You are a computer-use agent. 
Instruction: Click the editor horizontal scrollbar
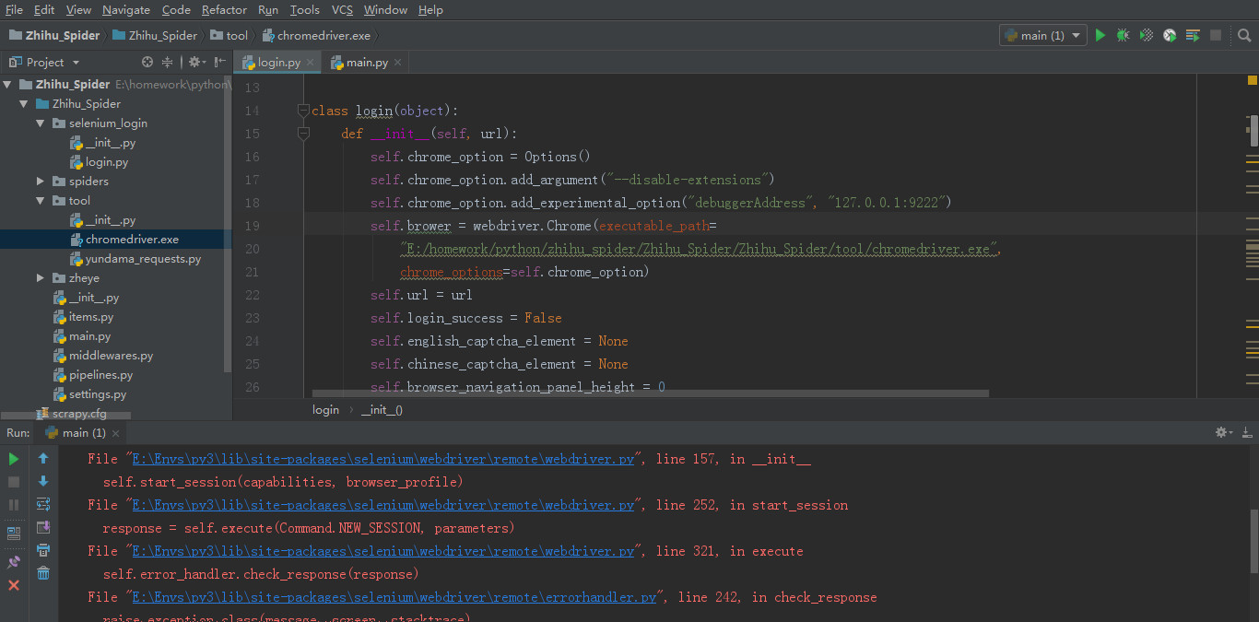pyautogui.click(x=650, y=393)
